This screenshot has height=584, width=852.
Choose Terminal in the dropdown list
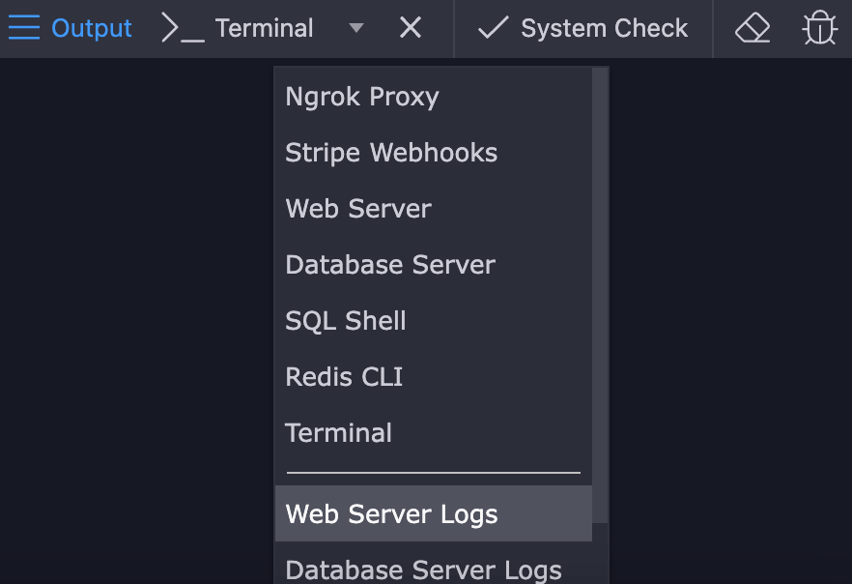339,433
